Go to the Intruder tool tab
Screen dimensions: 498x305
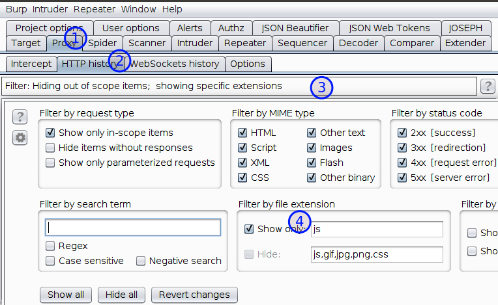coord(195,43)
